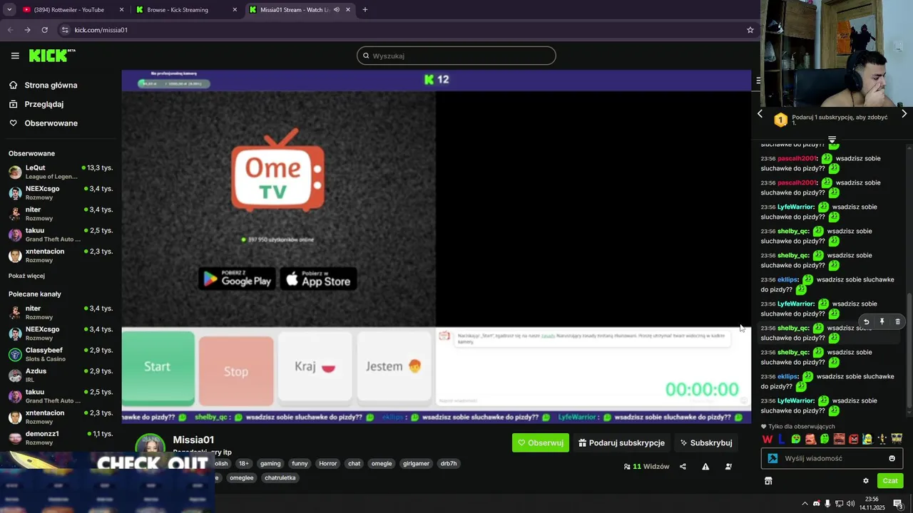Show previous gift goal with left arrow
This screenshot has height=513, width=913.
(760, 114)
